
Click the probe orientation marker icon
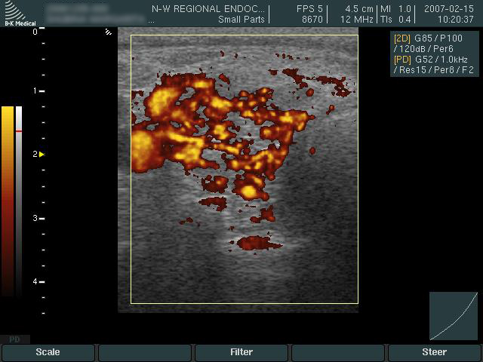(x=109, y=32)
